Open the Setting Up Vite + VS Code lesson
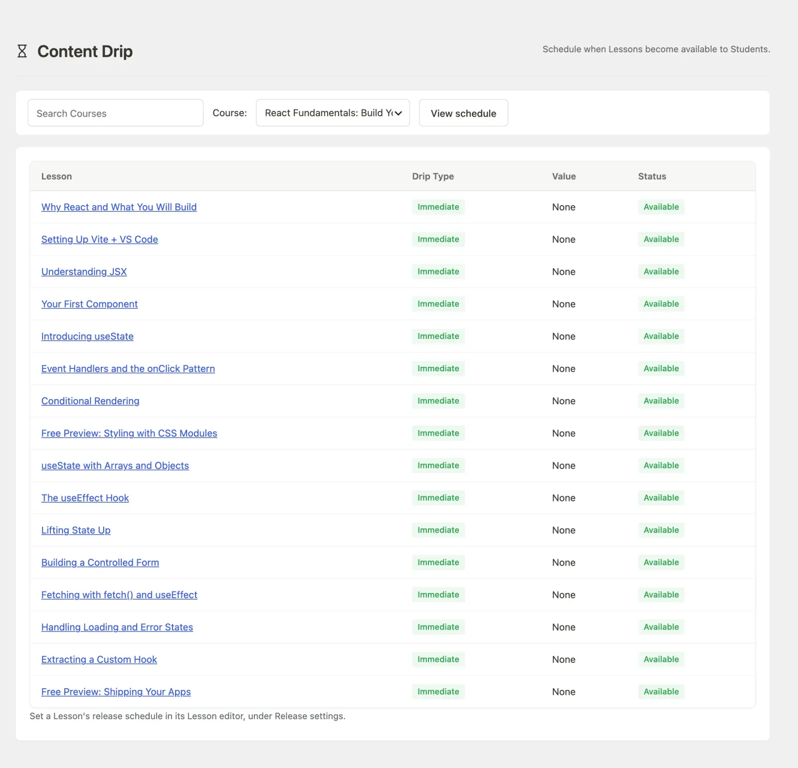Image resolution: width=798 pixels, height=768 pixels. (x=100, y=239)
